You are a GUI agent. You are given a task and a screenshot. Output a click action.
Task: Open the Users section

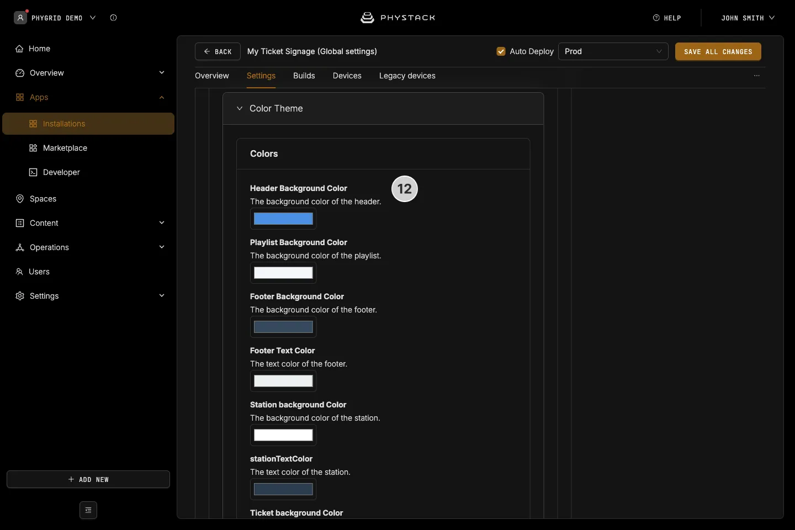pyautogui.click(x=39, y=272)
